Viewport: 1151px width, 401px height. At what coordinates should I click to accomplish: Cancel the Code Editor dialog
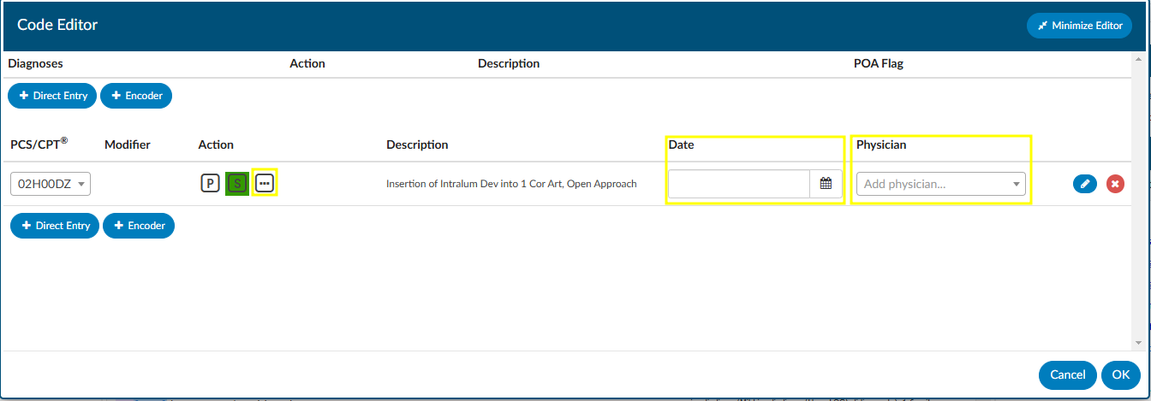pos(1068,374)
